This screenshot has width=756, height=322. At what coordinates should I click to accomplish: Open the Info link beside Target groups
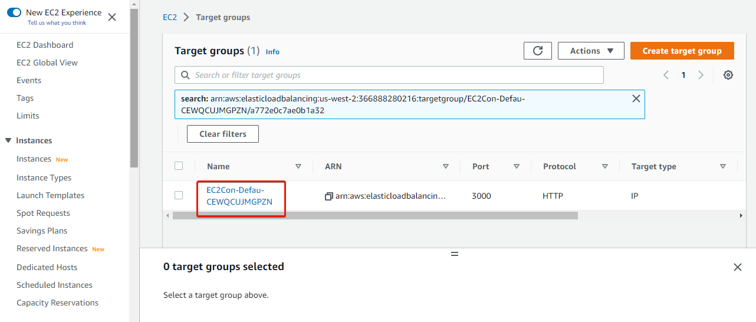click(272, 52)
